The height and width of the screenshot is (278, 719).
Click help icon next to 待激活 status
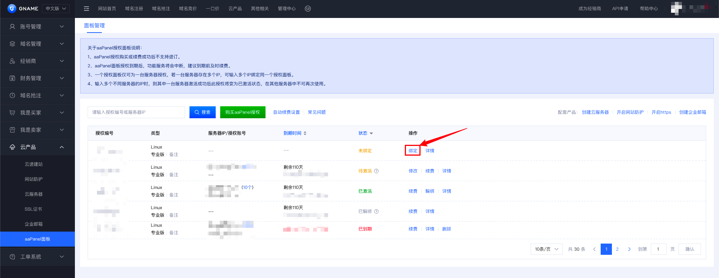376,171
